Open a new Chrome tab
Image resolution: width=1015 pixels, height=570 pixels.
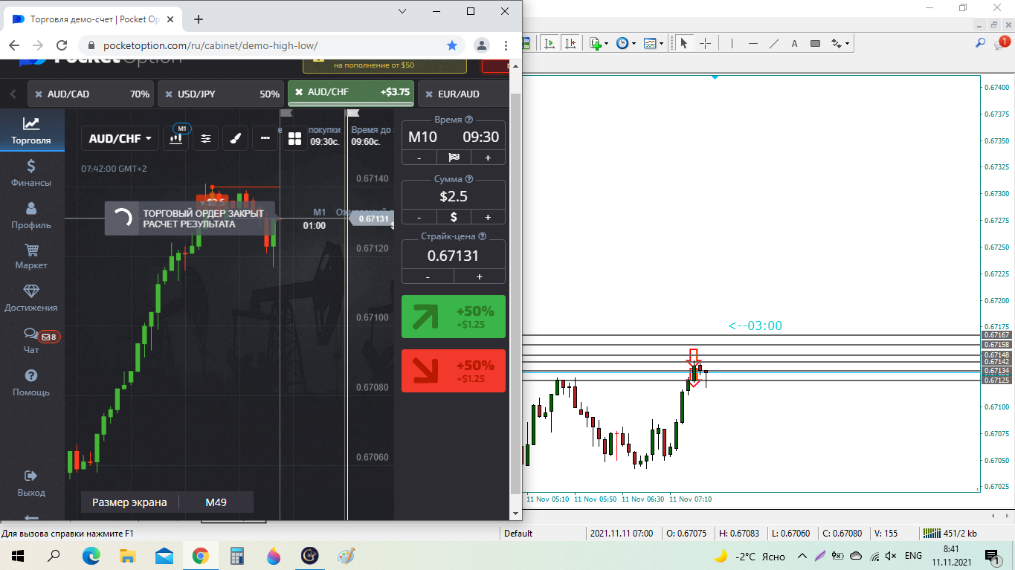click(x=198, y=19)
